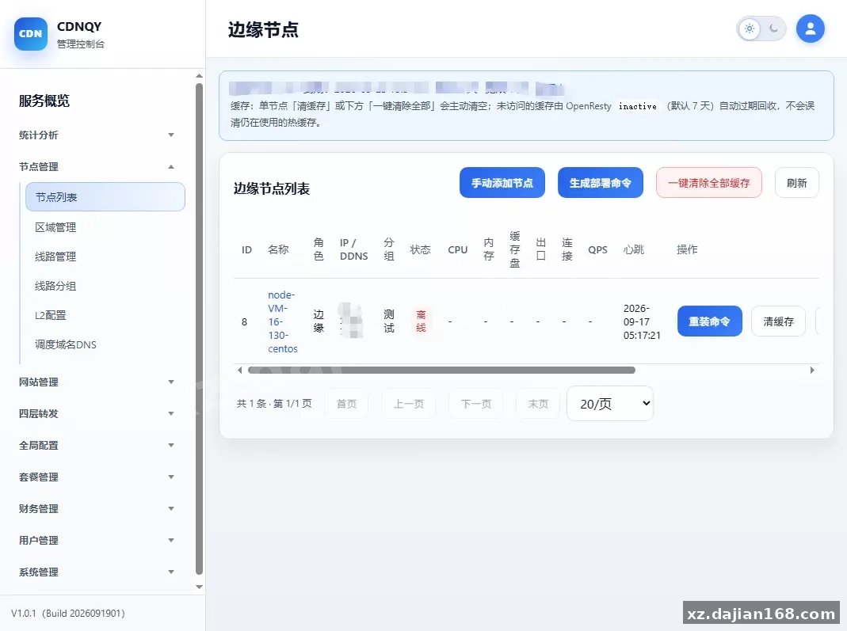Switch to light theme sun icon
This screenshot has height=631, width=847.
click(x=750, y=29)
